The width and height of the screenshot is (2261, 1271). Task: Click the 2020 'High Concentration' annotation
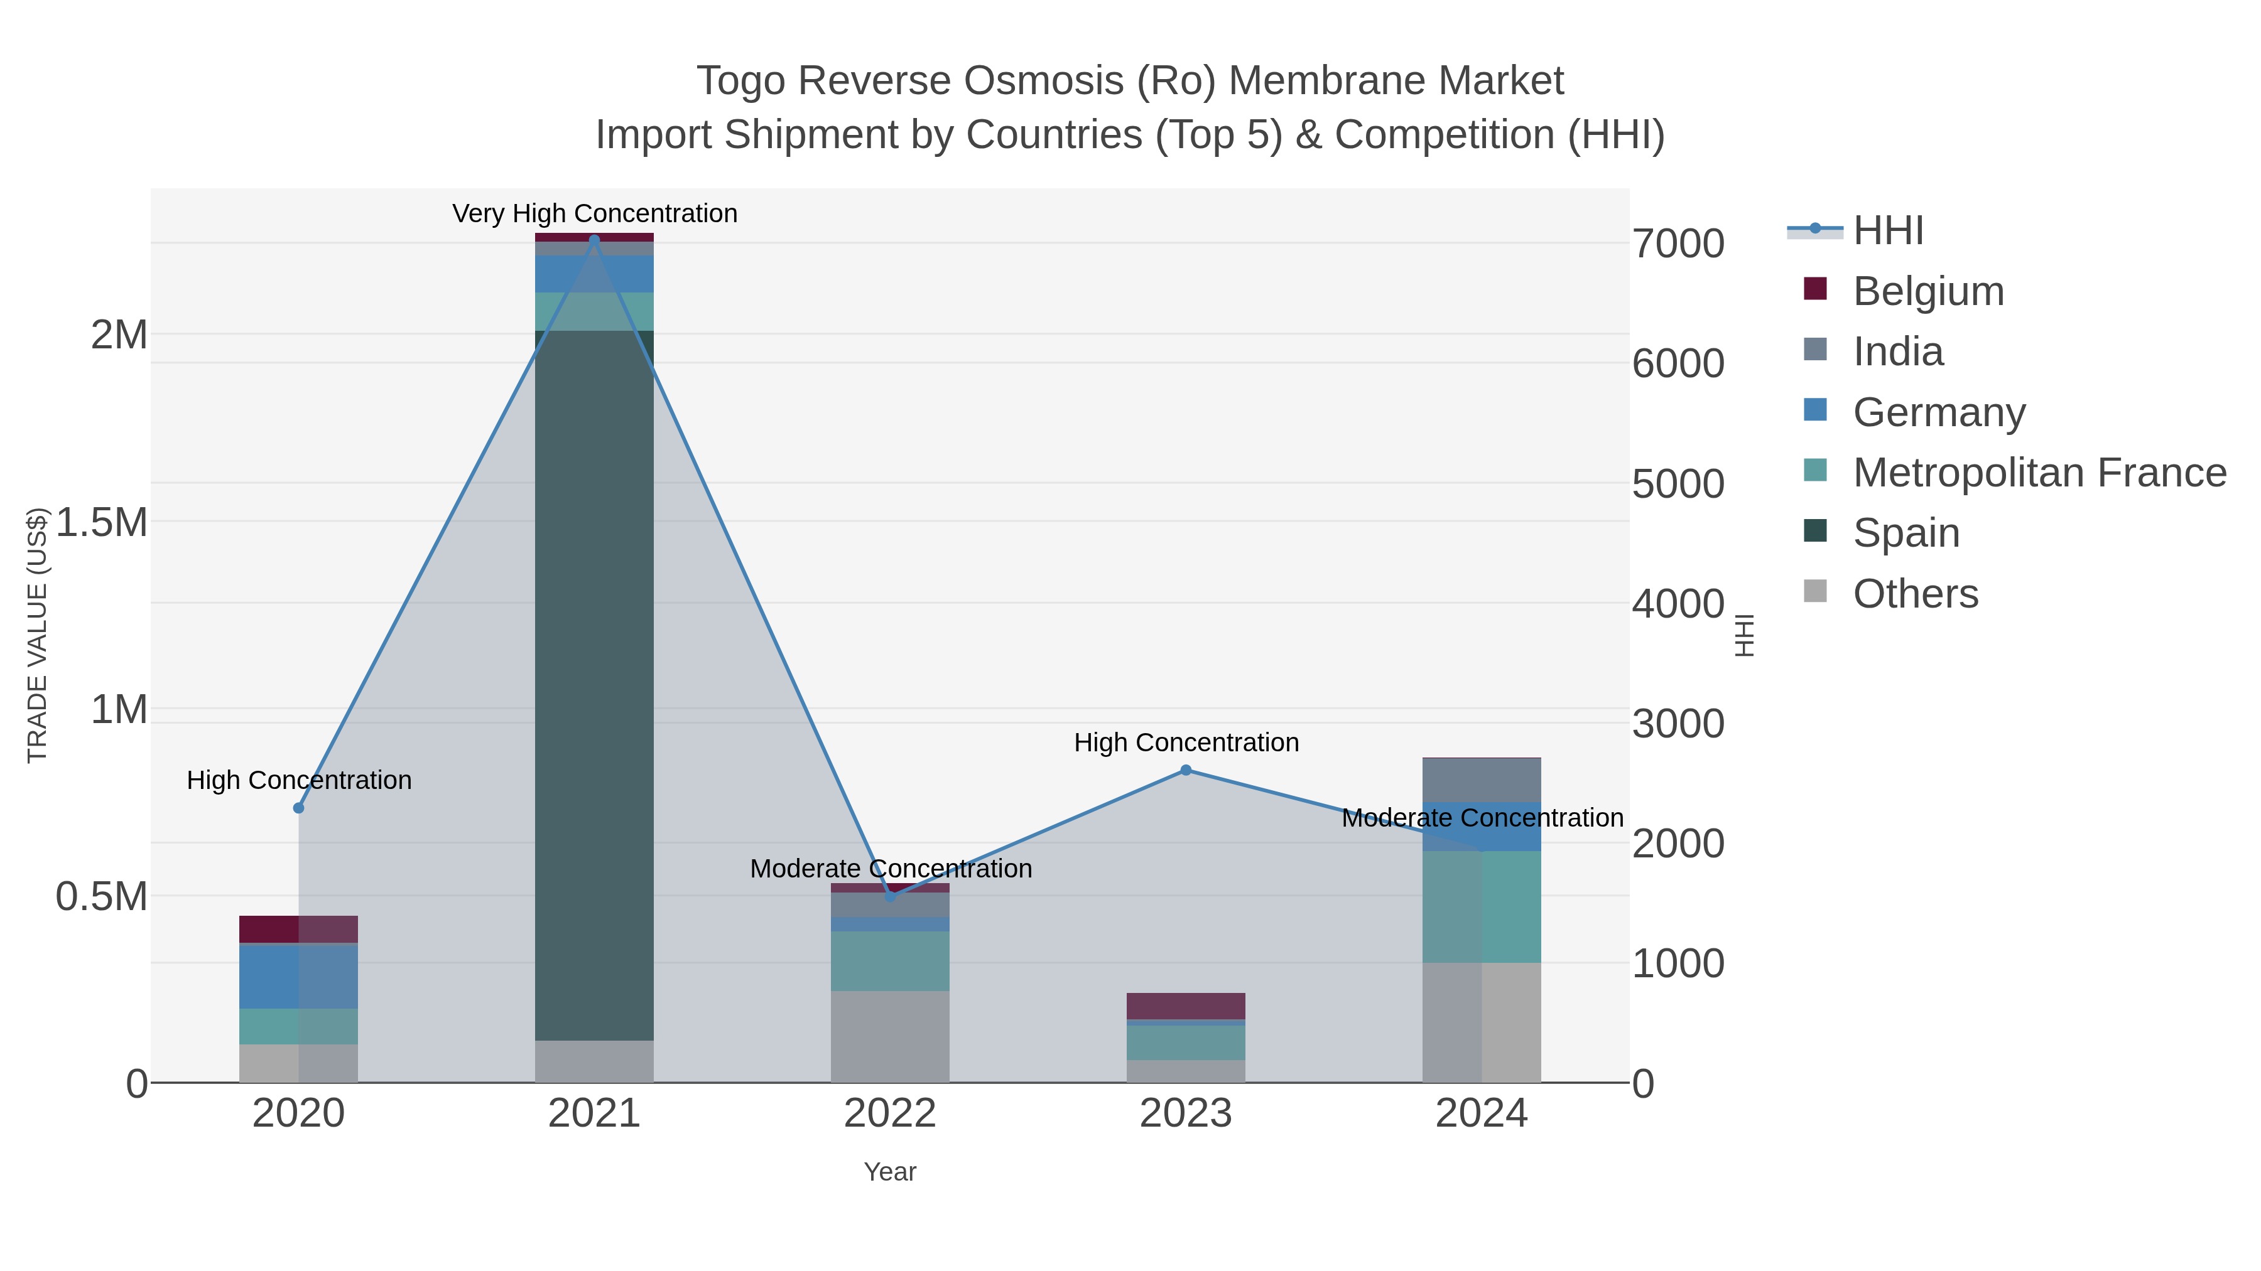pyautogui.click(x=300, y=780)
